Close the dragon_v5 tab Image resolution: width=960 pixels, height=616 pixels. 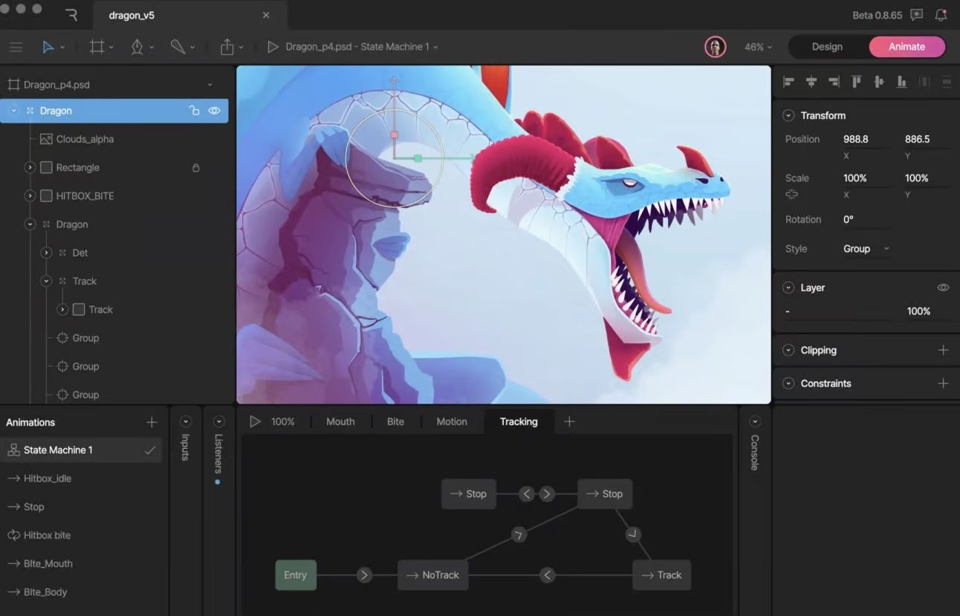[266, 15]
